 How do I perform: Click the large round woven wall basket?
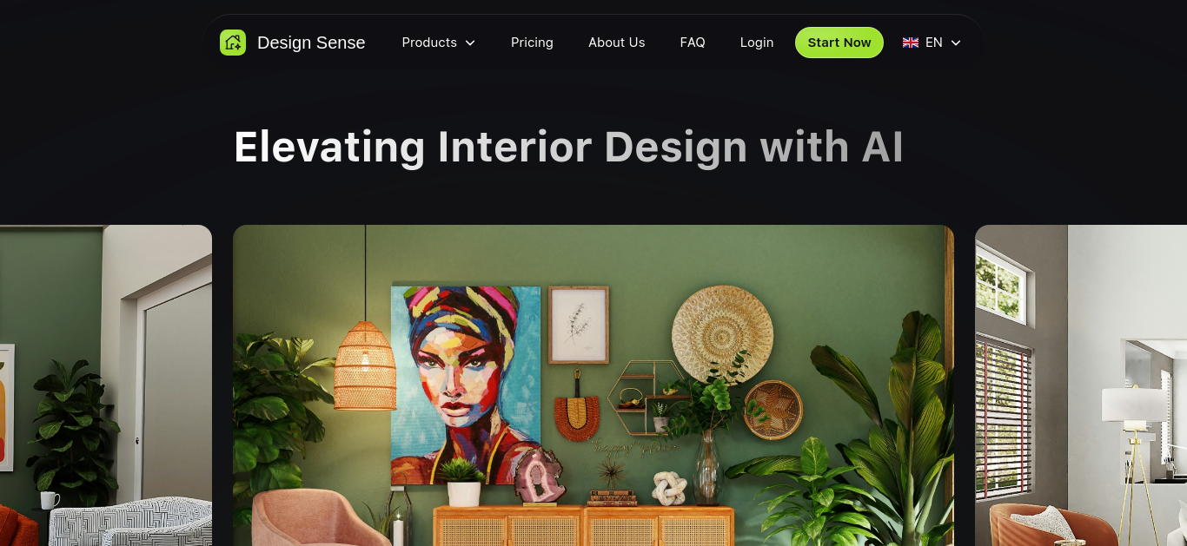[722, 333]
